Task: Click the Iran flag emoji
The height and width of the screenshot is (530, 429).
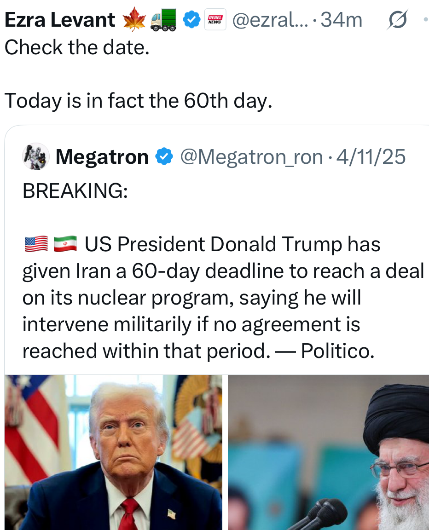Action: coord(65,244)
